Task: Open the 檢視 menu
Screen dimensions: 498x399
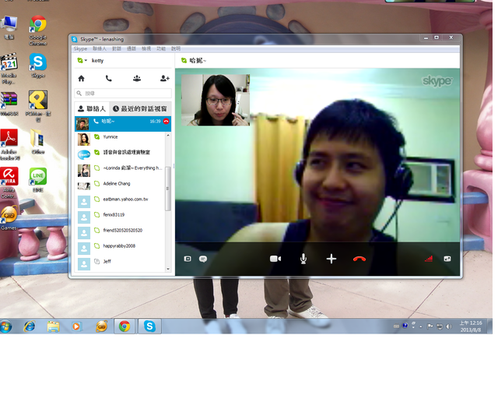Action: 146,48
